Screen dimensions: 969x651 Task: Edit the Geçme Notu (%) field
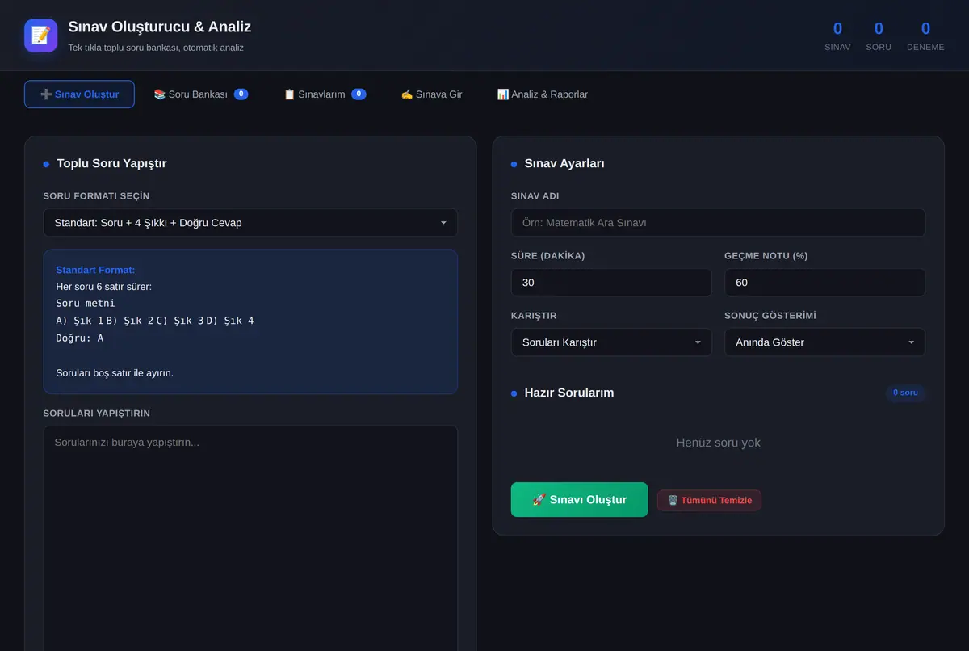824,283
